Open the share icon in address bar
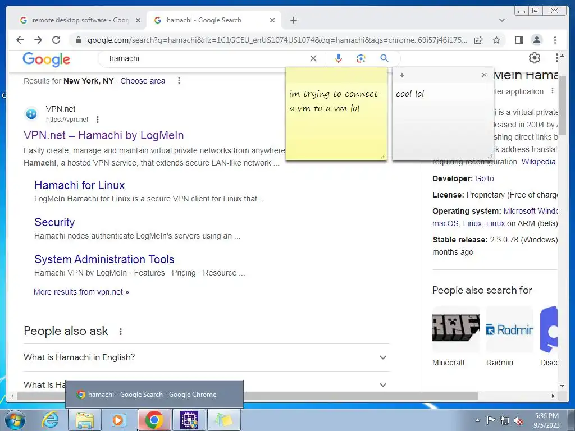This screenshot has width=575, height=431. (x=478, y=40)
